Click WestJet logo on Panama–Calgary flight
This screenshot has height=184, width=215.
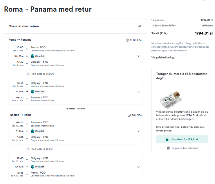(32, 131)
